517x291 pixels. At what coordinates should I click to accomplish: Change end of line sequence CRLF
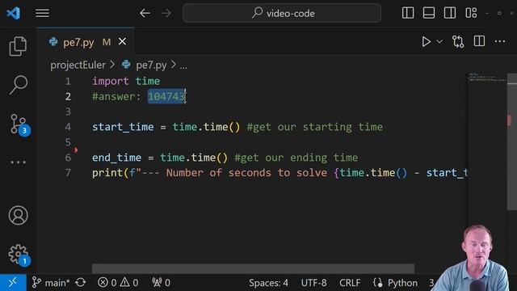coord(350,283)
